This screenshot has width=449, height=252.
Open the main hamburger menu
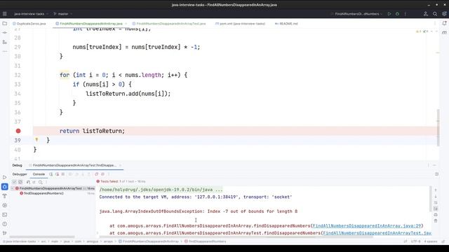[x=5, y=14]
